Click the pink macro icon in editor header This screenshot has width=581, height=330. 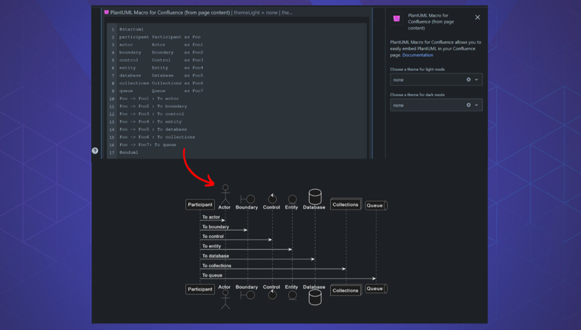[x=107, y=13]
